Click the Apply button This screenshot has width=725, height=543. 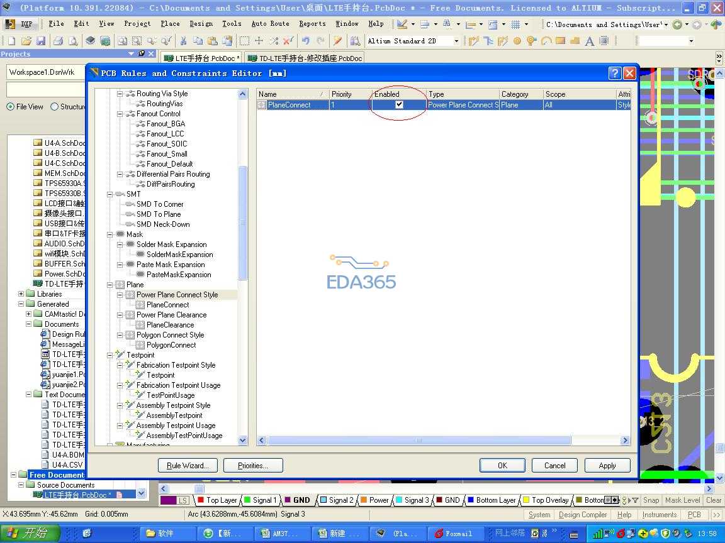[x=607, y=466]
